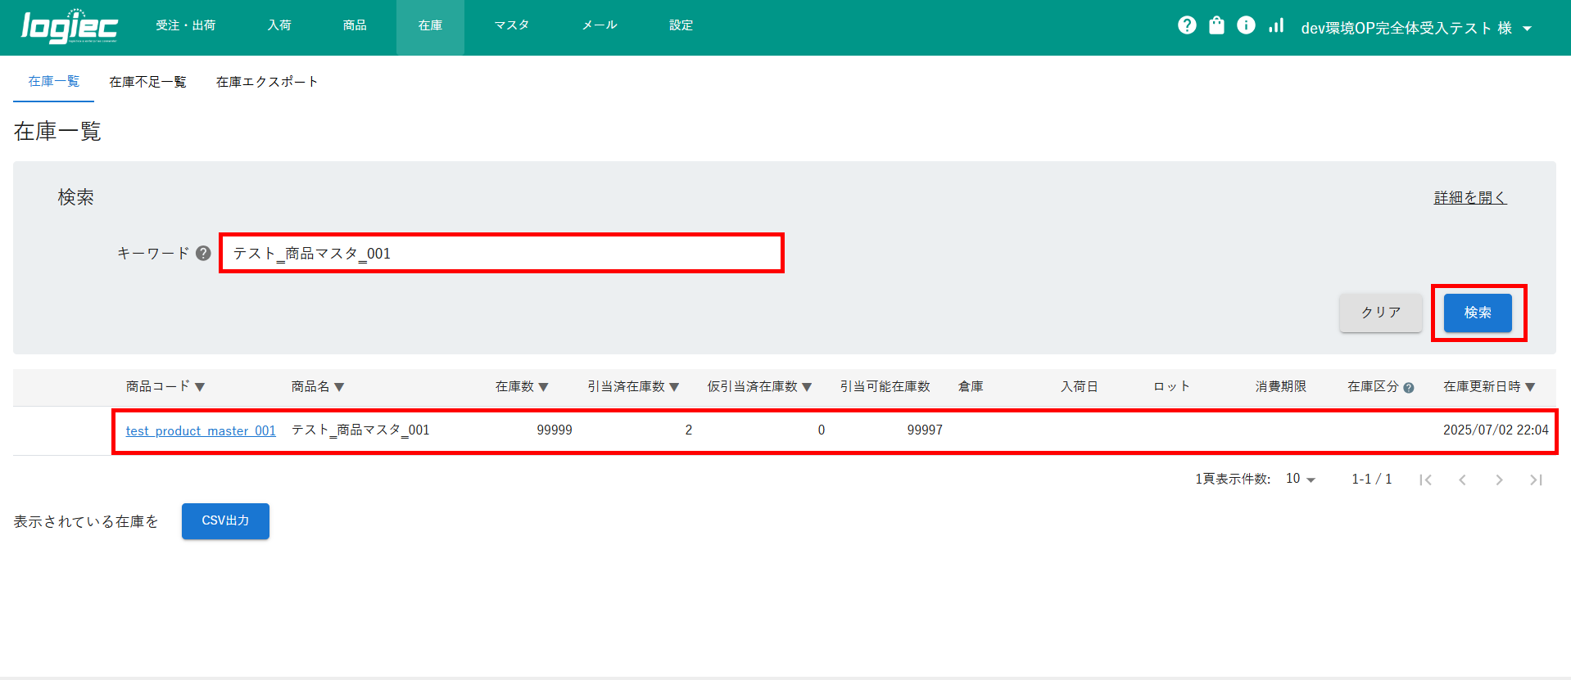Expand the user account dropdown menu
The width and height of the screenshot is (1571, 680).
point(1527,29)
